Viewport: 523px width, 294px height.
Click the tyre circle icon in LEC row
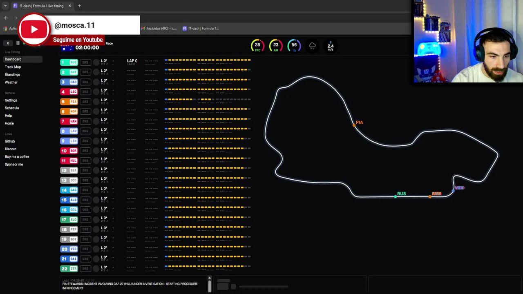[x=96, y=92]
